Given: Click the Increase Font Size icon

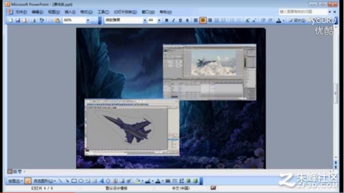Looking at the screenshot, I should pos(247,21).
